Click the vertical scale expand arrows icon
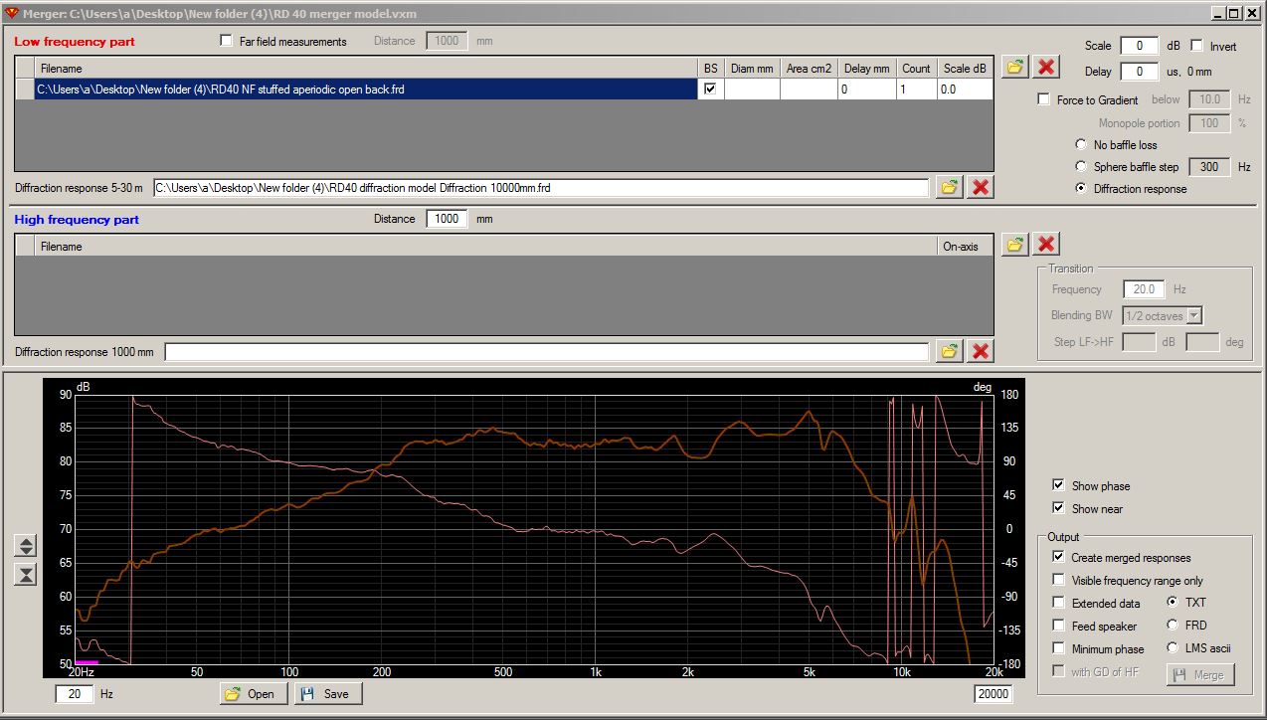The image size is (1267, 720). click(27, 546)
